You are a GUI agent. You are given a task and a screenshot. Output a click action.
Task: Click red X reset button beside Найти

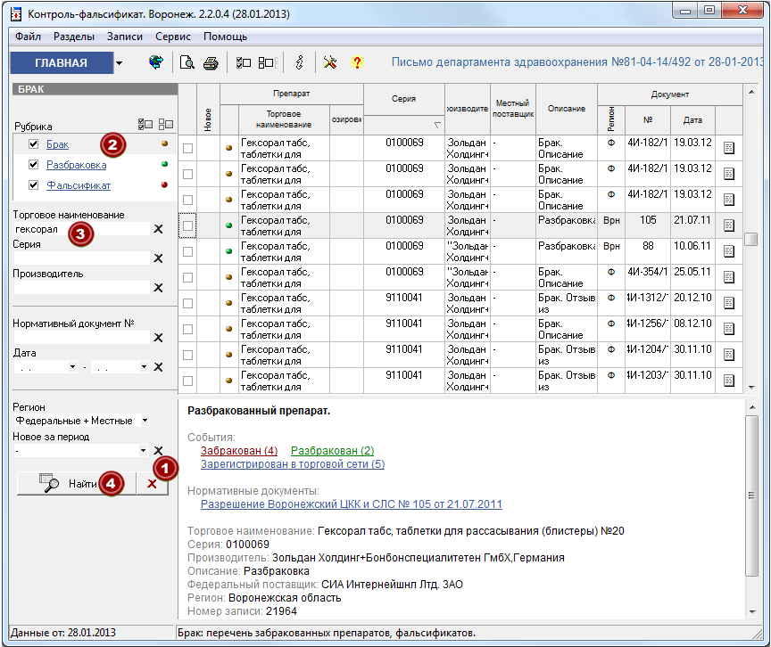[x=153, y=484]
